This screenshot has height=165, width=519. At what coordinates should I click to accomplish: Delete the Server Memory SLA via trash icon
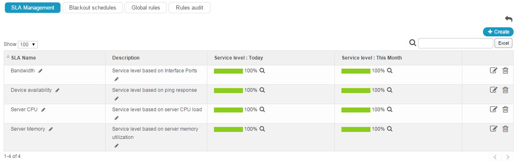tap(505, 129)
